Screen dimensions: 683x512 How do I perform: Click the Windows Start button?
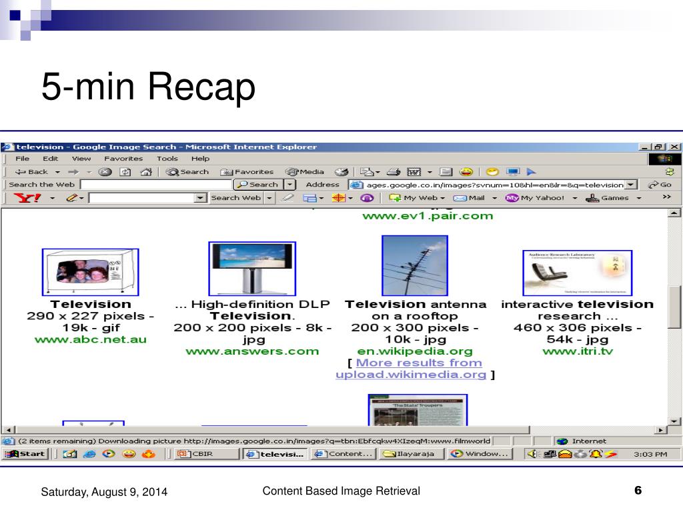click(26, 454)
